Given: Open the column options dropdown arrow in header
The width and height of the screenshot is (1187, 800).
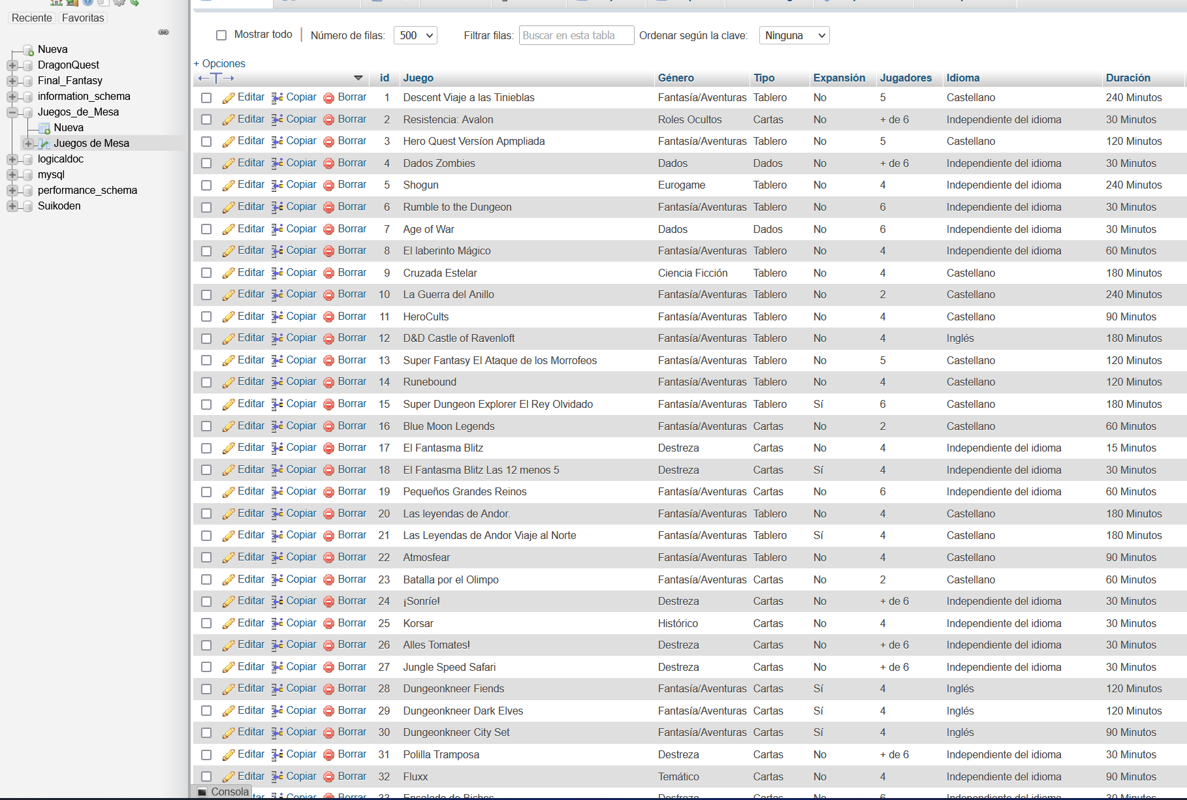Looking at the screenshot, I should point(358,78).
